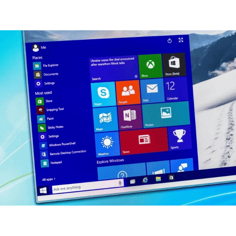Open Internet Explorer from taskbar
The image size is (236, 236).
coord(145,180)
